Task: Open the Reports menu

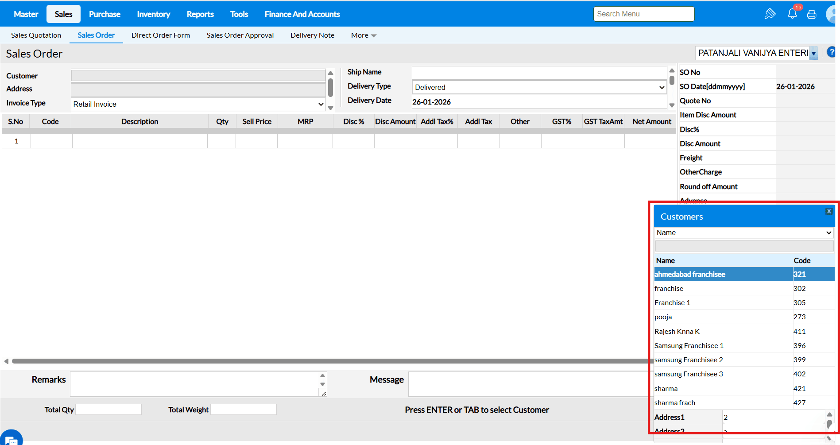Action: pos(200,14)
